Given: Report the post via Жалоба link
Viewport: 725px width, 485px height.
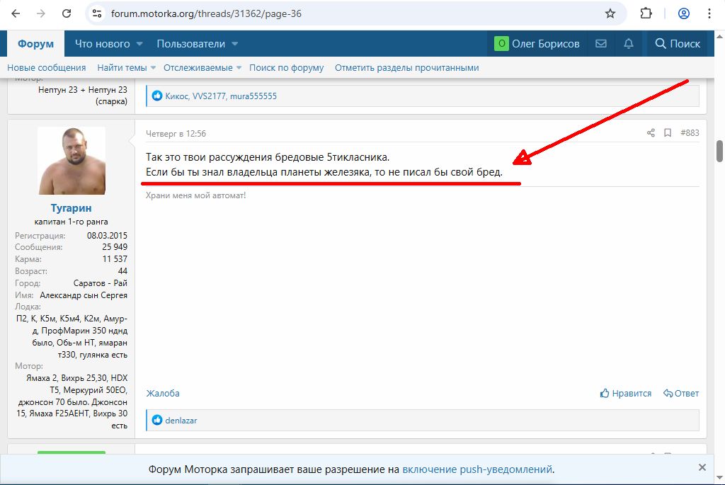Looking at the screenshot, I should (163, 394).
